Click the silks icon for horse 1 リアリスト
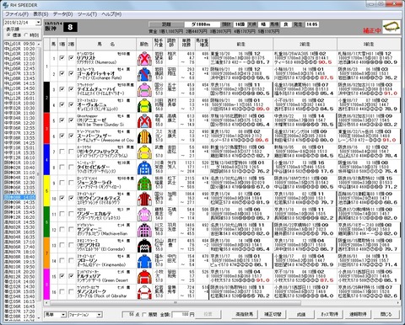 tap(144, 59)
